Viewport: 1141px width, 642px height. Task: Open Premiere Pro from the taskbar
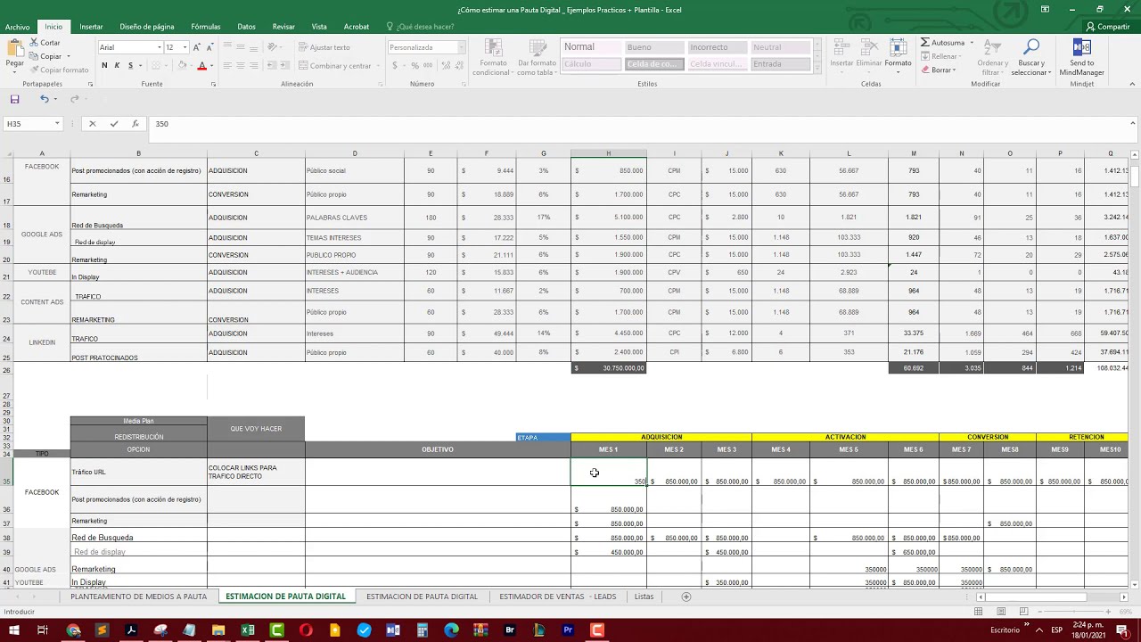pyautogui.click(x=568, y=630)
